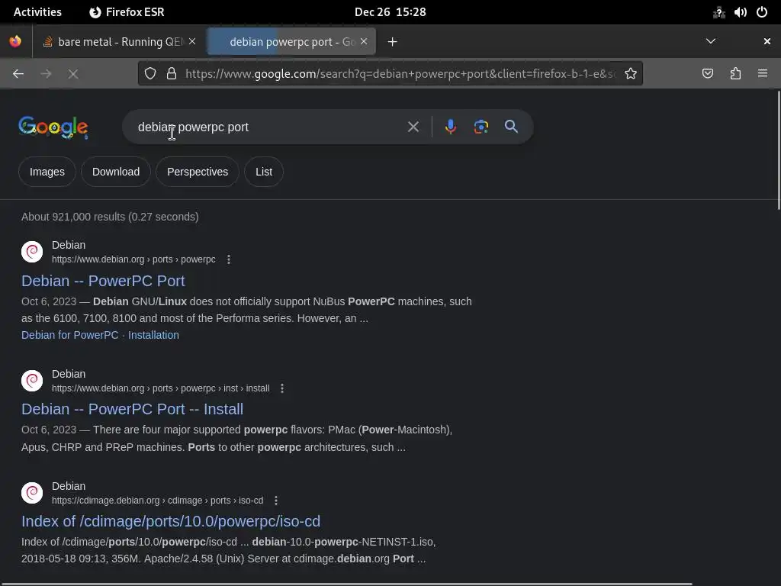Clear the Google search box text
Image resolution: width=781 pixels, height=586 pixels.
click(413, 127)
